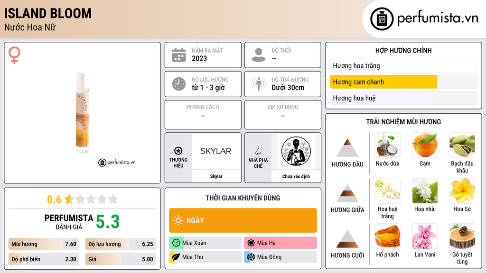Select the Mùa Thu season bar

[x=206, y=257]
